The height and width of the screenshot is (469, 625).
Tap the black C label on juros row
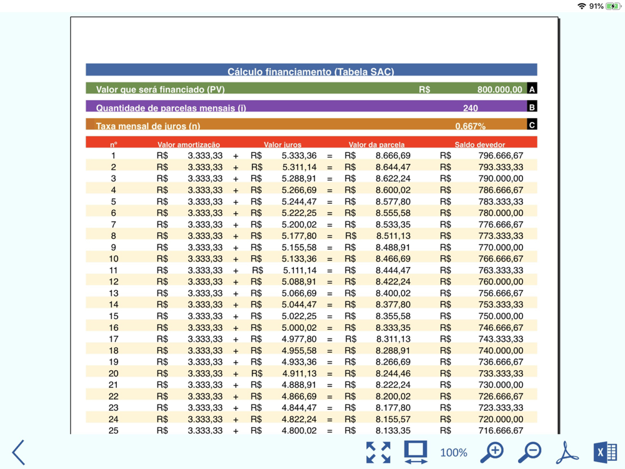point(532,125)
